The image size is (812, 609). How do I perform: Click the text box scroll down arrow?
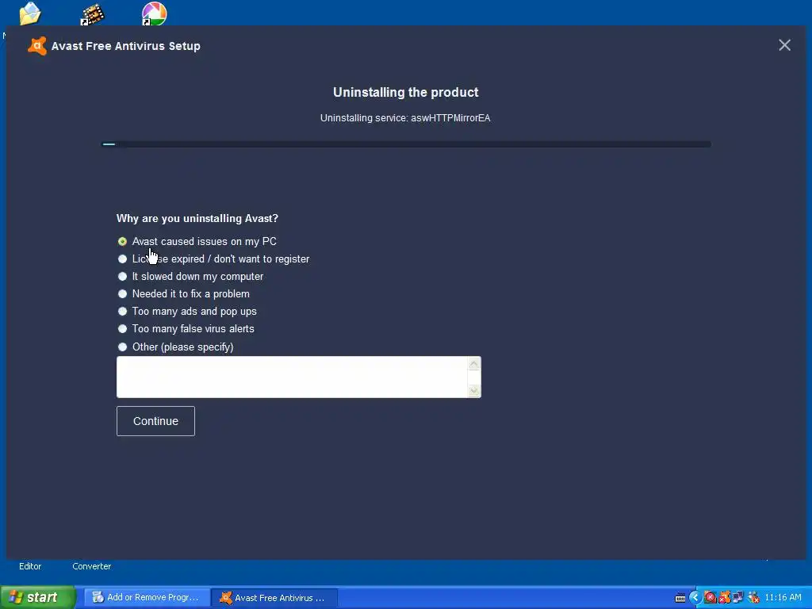[474, 390]
